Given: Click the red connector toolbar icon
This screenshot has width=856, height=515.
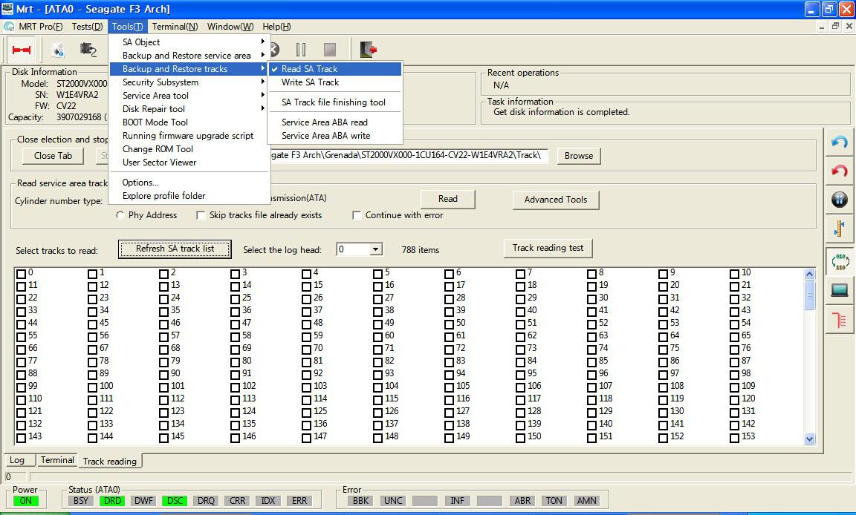Looking at the screenshot, I should click(x=22, y=50).
